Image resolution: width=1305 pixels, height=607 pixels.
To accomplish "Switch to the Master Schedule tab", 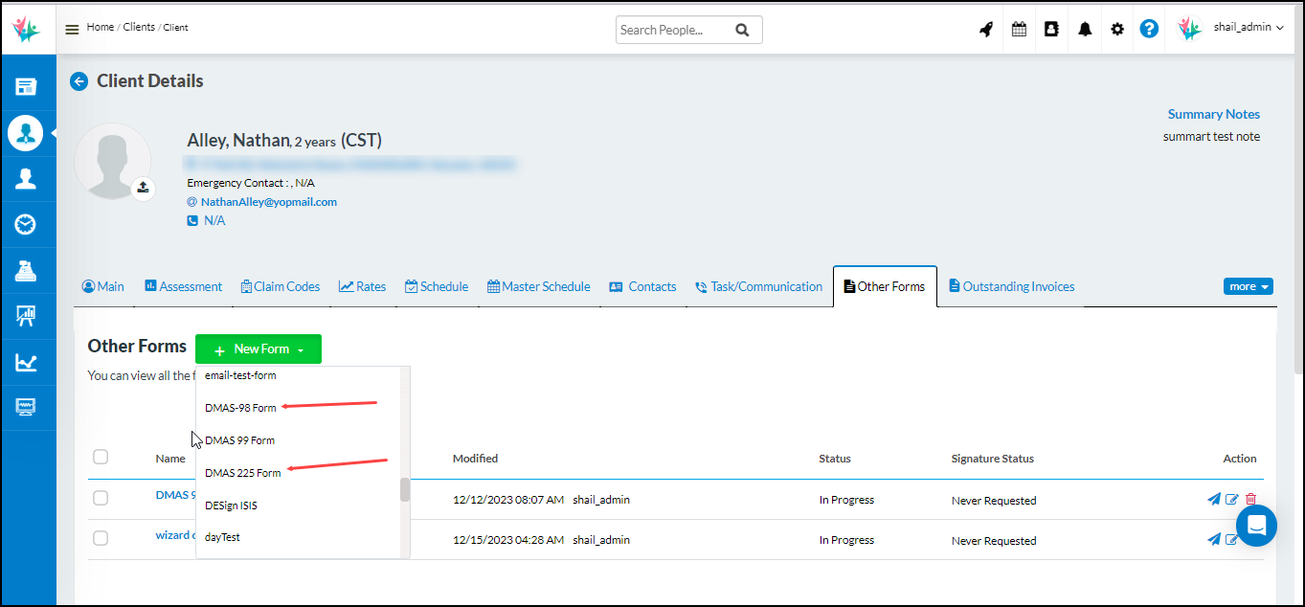I will 538,286.
